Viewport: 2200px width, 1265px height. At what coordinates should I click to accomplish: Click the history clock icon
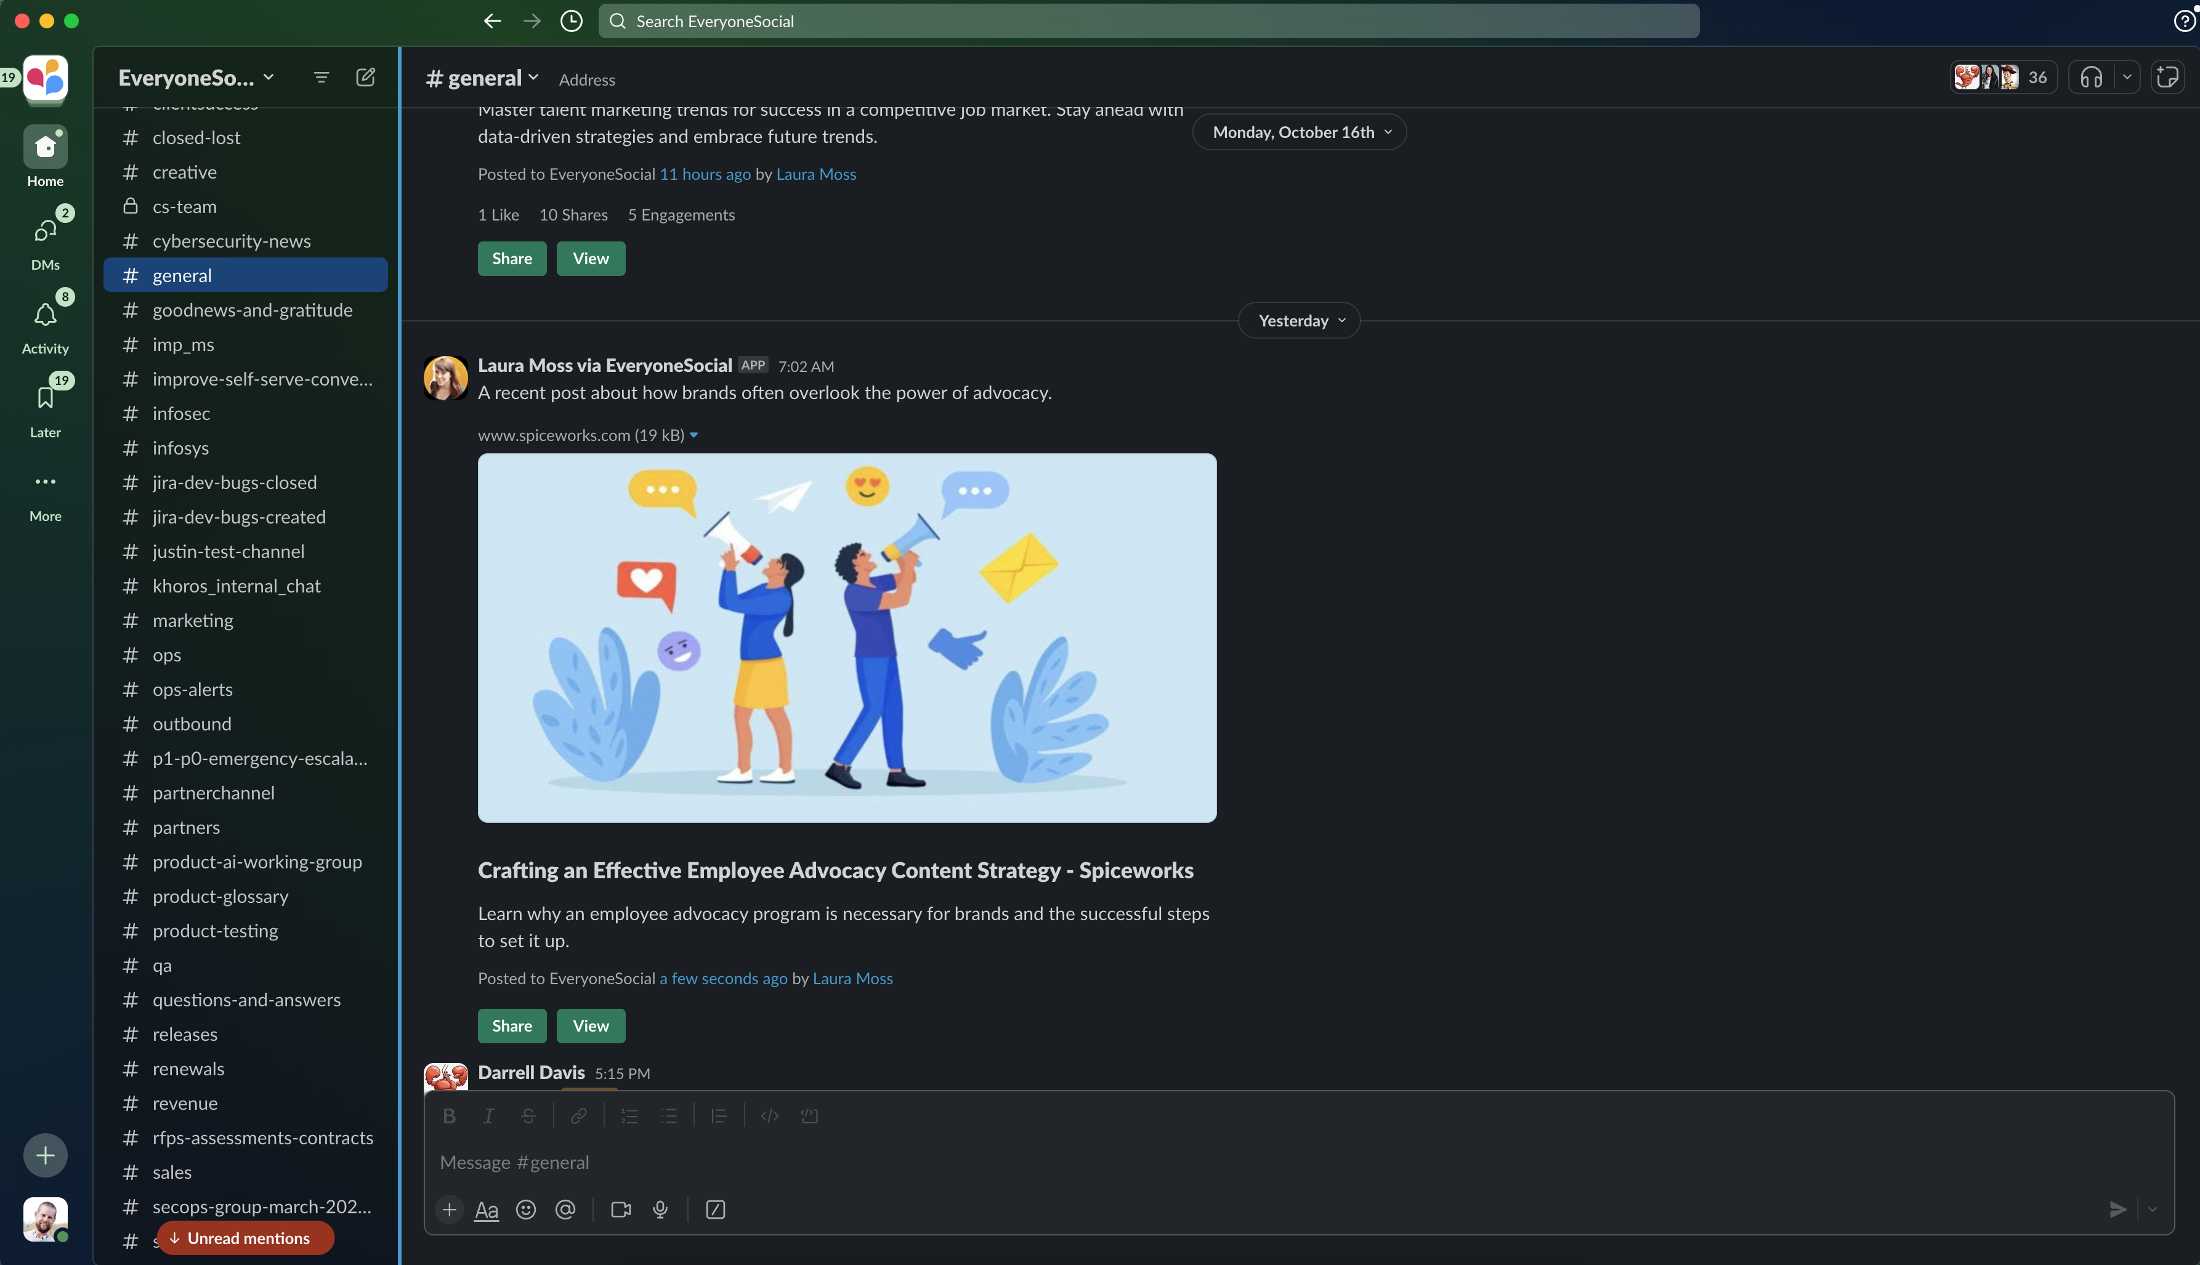pos(571,21)
